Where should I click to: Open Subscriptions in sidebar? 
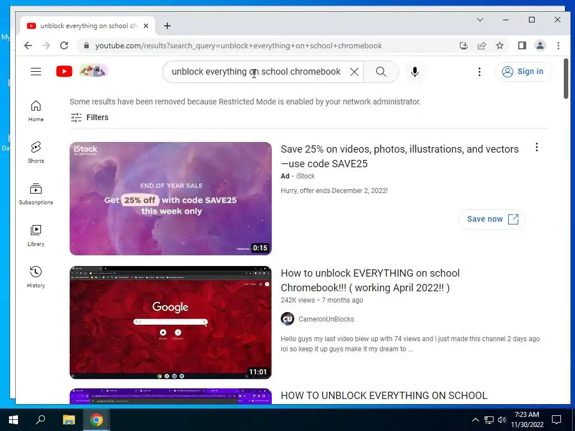tap(36, 194)
